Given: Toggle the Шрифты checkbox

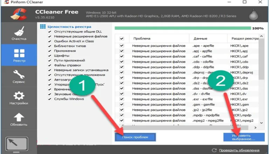Looking at the screenshot, I should click(50, 56).
